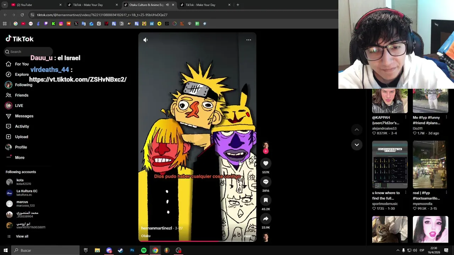Open the cat video thumbnail
This screenshot has height=255, width=454.
(x=390, y=229)
